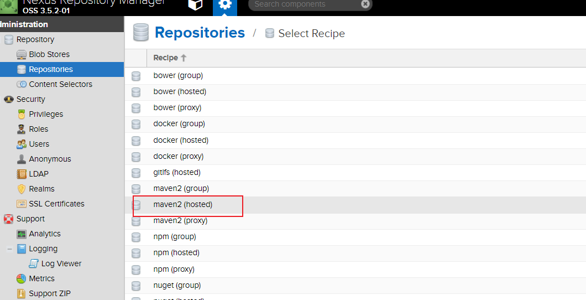The image size is (586, 300).
Task: Click the Administration gear icon
Action: coord(225,5)
